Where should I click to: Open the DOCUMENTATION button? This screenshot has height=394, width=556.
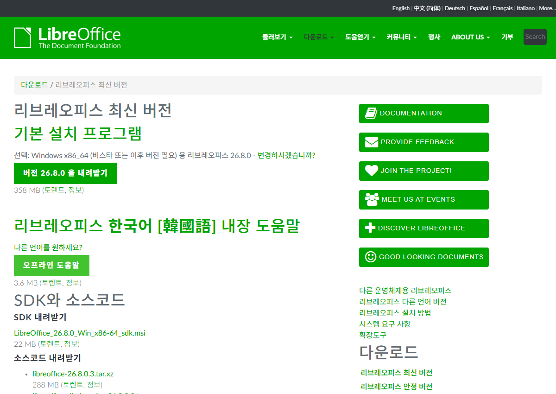pos(424,114)
